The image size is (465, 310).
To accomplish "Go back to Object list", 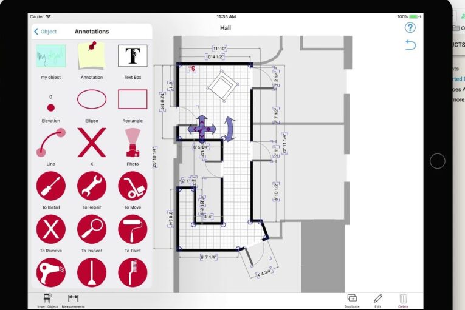I will pos(46,32).
